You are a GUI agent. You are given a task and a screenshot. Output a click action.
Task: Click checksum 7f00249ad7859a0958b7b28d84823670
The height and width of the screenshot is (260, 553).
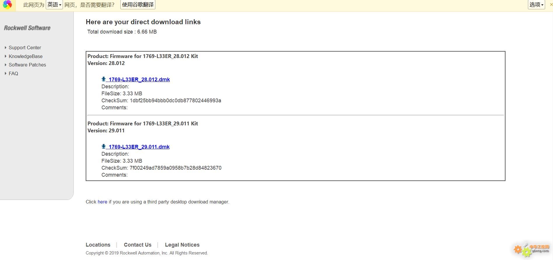pyautogui.click(x=175, y=168)
